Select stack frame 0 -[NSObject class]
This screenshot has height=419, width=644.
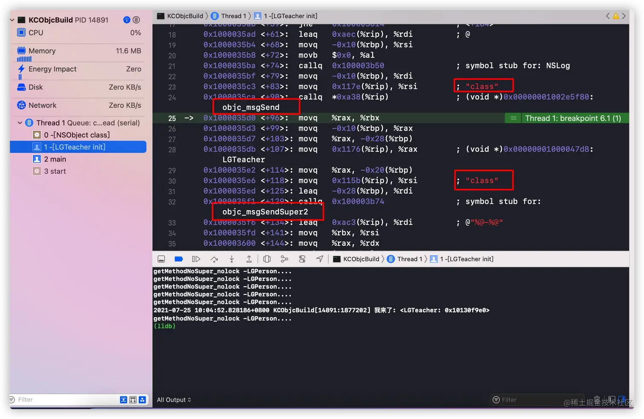(x=79, y=135)
